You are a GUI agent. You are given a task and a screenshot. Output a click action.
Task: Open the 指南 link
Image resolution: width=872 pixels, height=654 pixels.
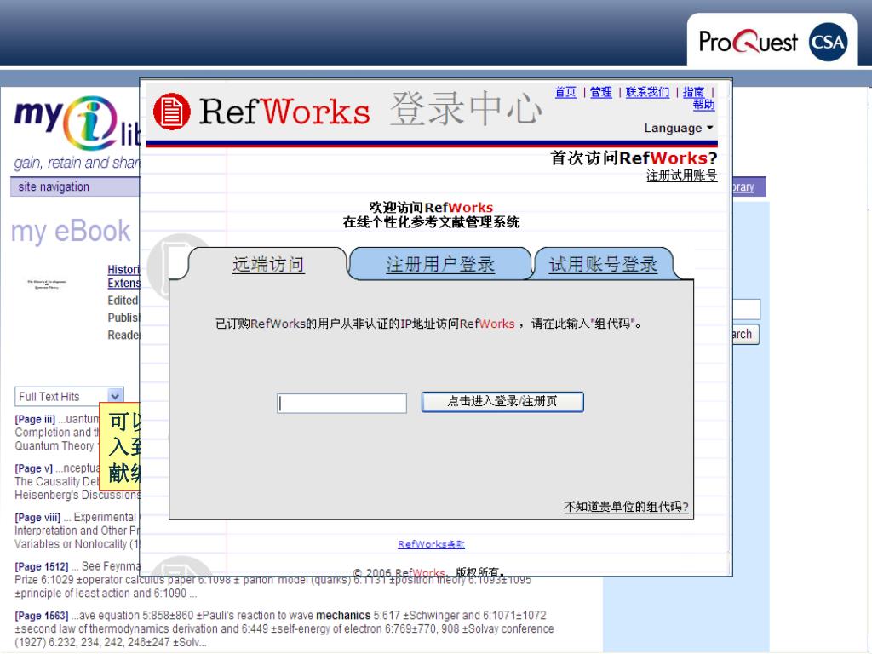coord(693,92)
